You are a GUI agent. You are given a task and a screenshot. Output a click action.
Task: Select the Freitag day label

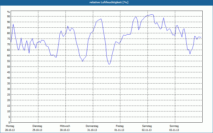120,126
